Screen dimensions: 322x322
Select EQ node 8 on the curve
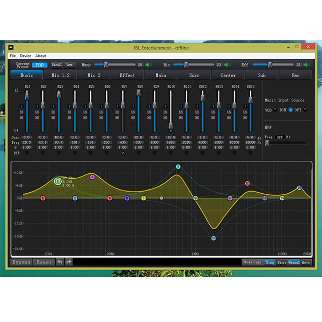click(178, 167)
